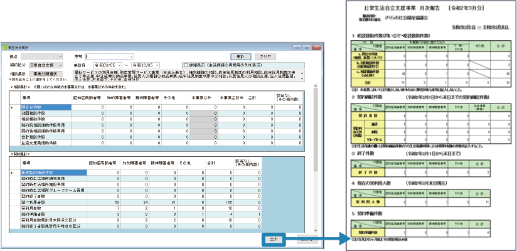Screen dimensions: 517x251
Task: Click the 延べ利用者数 row label
Action: pyautogui.click(x=35, y=202)
